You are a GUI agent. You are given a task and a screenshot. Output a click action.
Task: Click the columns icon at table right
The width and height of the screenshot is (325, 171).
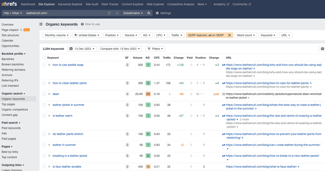(322, 49)
